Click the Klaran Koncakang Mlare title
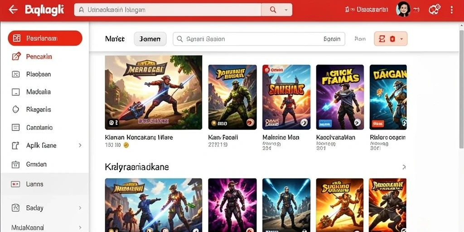The height and width of the screenshot is (232, 464). pos(139,137)
